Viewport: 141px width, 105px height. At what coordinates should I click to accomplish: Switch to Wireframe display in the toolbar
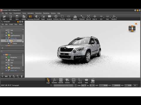point(56,17)
